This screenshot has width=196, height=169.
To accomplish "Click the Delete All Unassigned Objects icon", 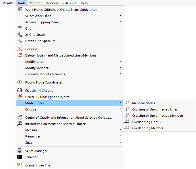I will point(20,97).
